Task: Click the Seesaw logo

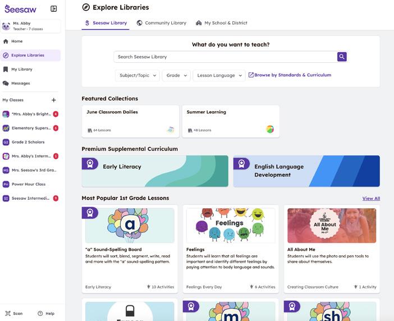Action: point(20,9)
